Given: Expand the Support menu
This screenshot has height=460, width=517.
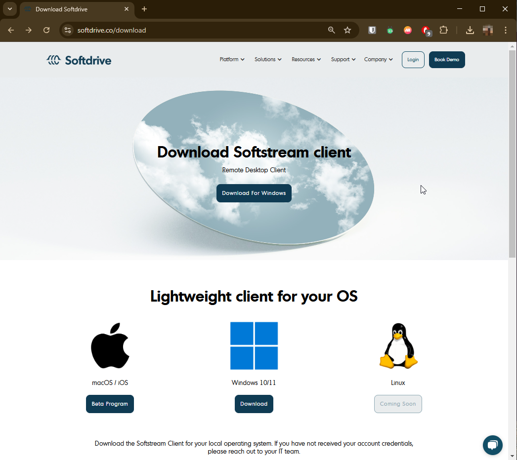Looking at the screenshot, I should 343,59.
